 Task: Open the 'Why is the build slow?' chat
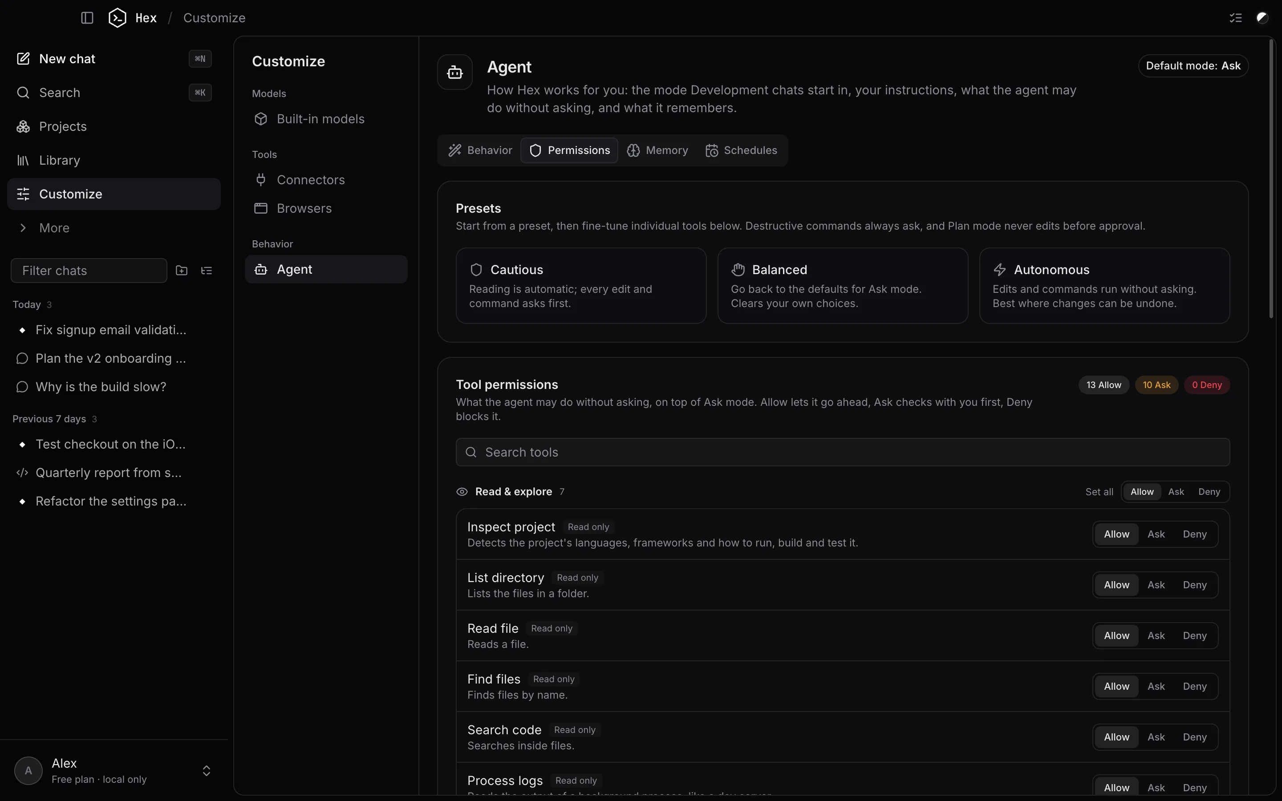click(x=114, y=387)
